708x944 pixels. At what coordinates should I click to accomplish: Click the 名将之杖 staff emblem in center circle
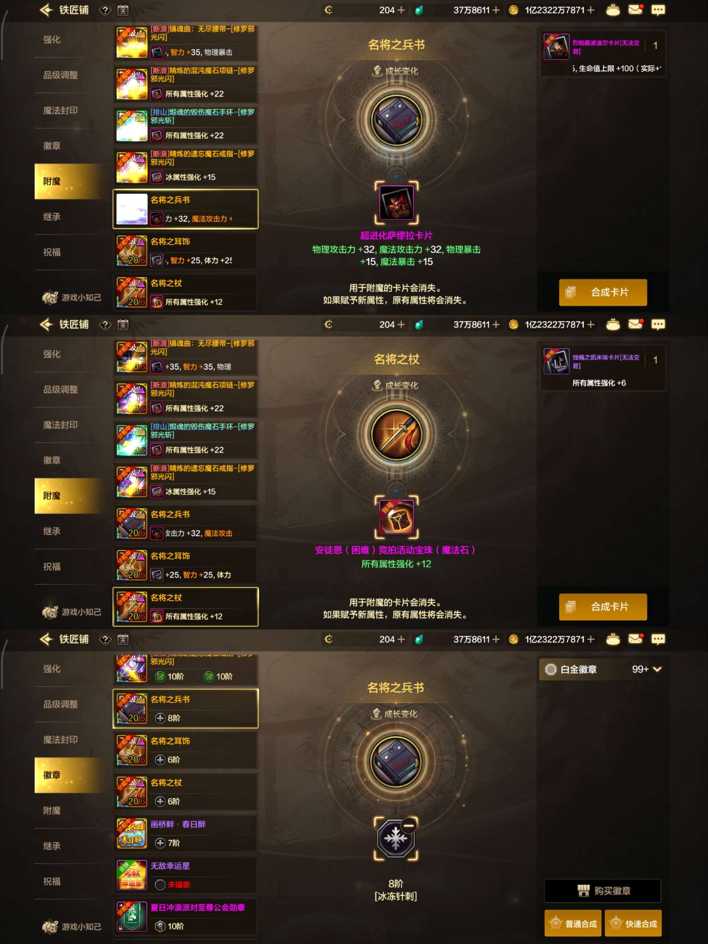396,434
